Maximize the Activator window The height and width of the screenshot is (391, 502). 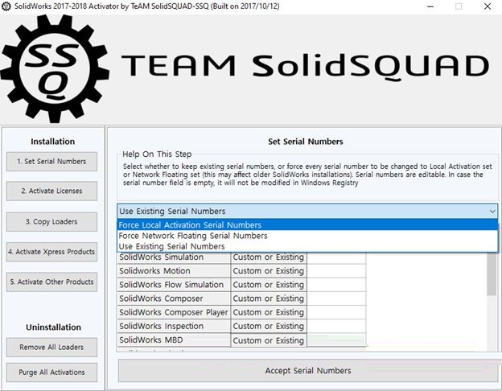459,6
